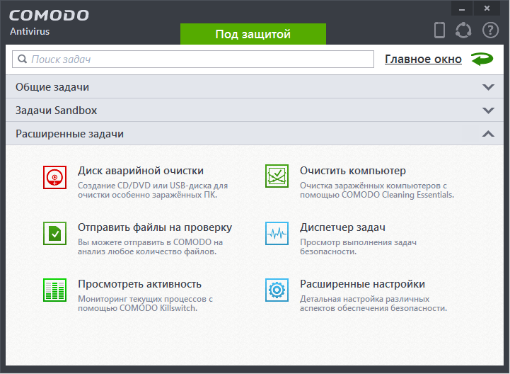Open Диспетчер задач title
The width and height of the screenshot is (510, 374).
[342, 227]
